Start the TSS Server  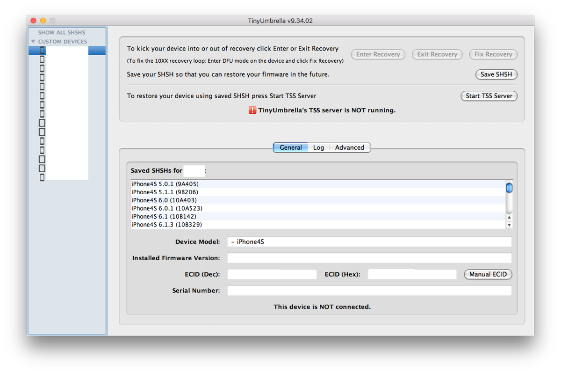click(x=489, y=96)
